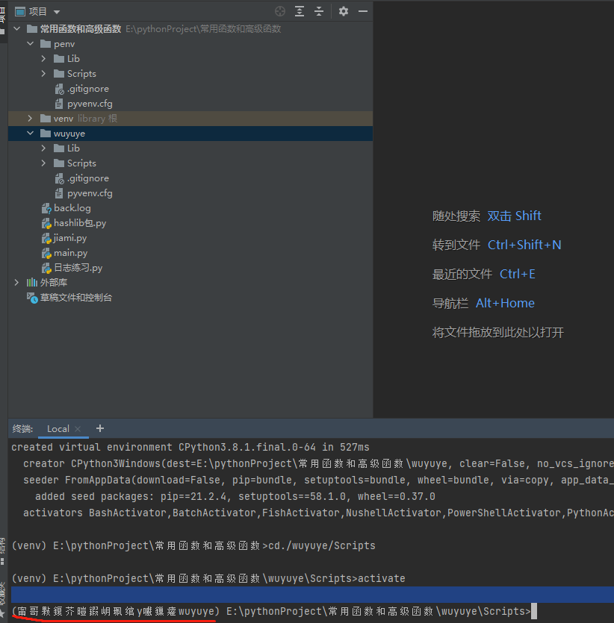Click the Lib folder icon under penv
This screenshot has width=614, height=623.
(x=59, y=59)
